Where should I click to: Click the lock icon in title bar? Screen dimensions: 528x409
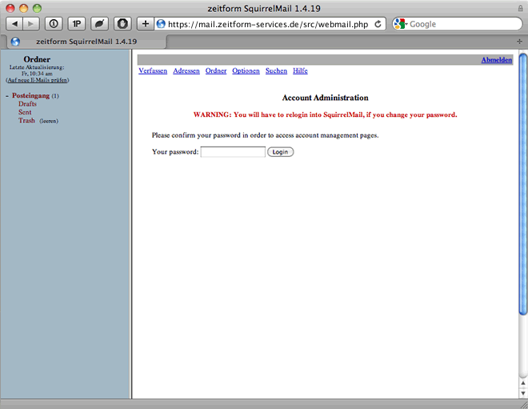[x=520, y=9]
